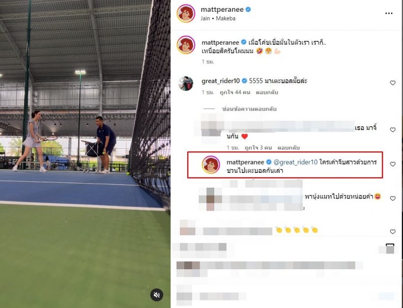Open Jain • Makeba audio link
Image resolution: width=403 pixels, height=308 pixels.
[x=218, y=19]
